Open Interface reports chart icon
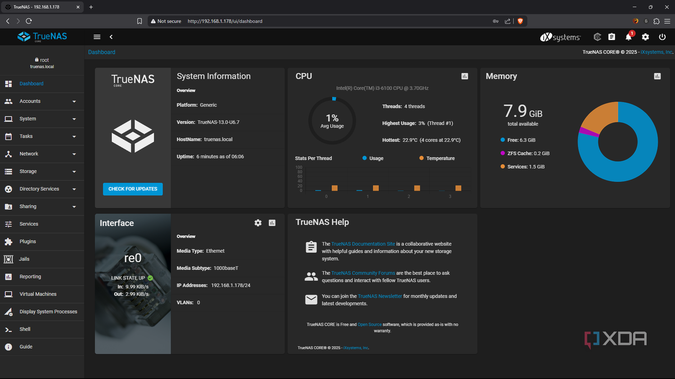The width and height of the screenshot is (675, 379). (272, 223)
